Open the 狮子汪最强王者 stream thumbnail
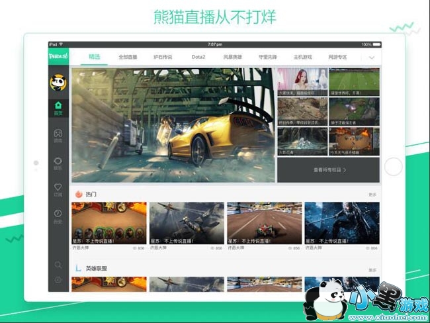Screen dimensions: 430x323 [x=355, y=112]
